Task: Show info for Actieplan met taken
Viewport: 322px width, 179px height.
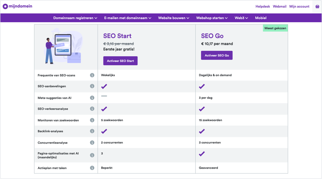Action: pos(92,168)
